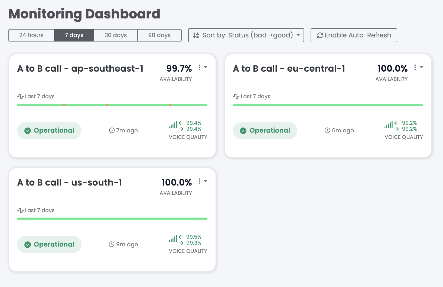This screenshot has width=443, height=287.
Task: Open the kebab menu on ap-southeast-1 card
Action: [200, 68]
